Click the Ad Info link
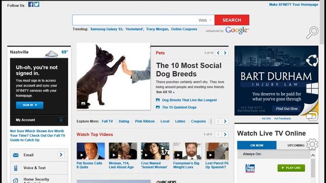The height and width of the screenshot is (183, 326). tap(266, 118)
